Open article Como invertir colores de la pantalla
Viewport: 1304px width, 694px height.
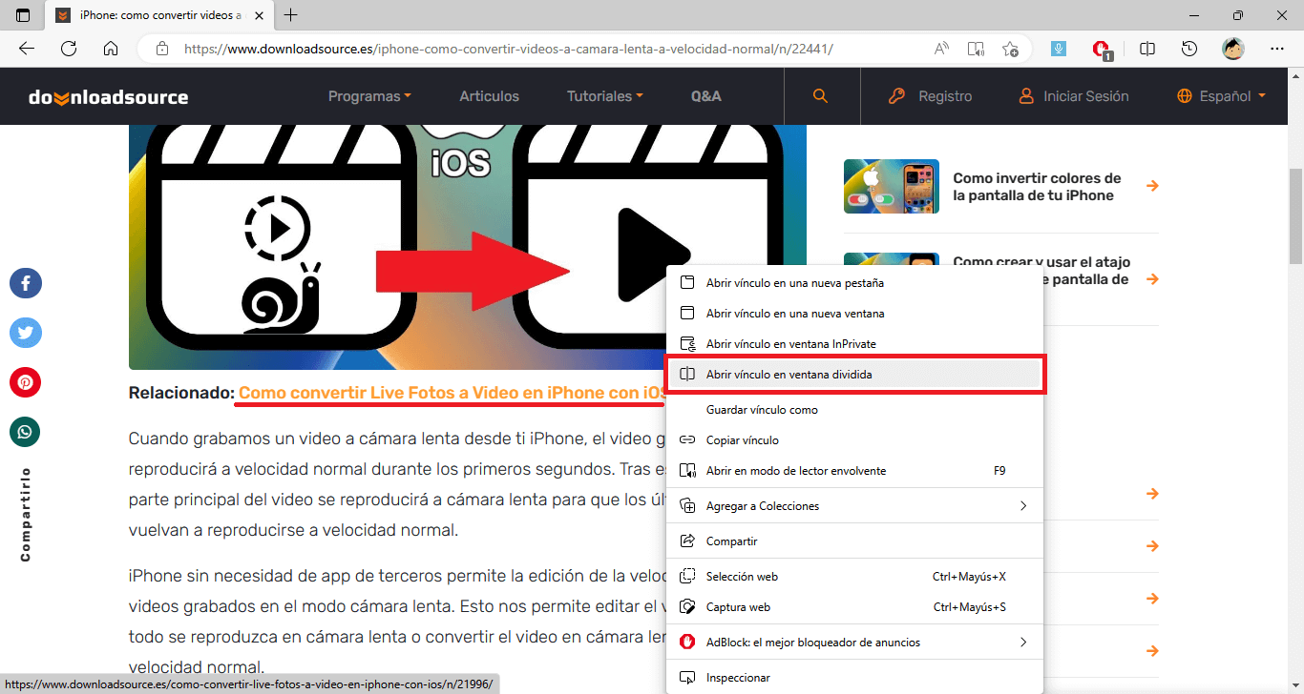1037,187
